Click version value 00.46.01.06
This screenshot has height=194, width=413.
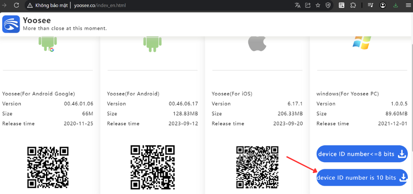coord(78,104)
